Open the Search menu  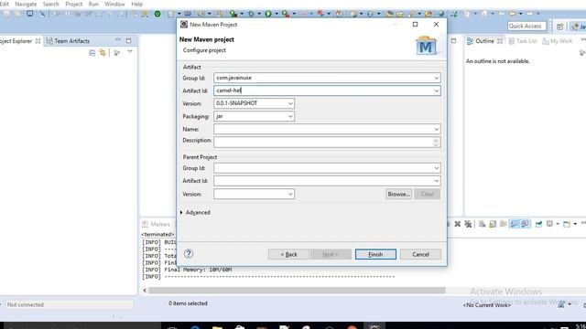click(51, 4)
